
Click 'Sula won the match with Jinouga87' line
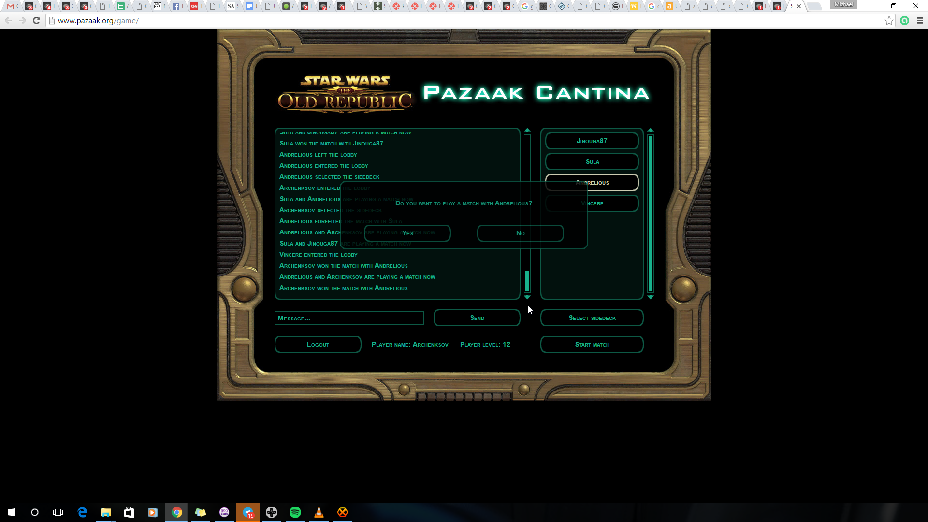click(x=332, y=144)
